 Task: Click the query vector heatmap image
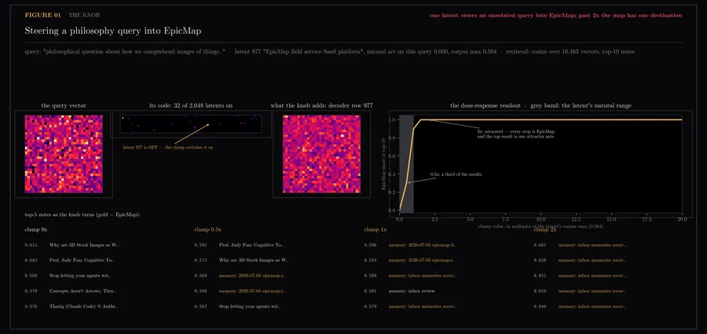pyautogui.click(x=64, y=154)
